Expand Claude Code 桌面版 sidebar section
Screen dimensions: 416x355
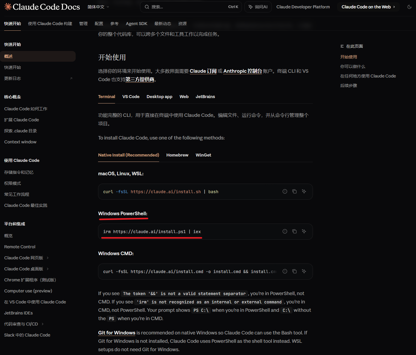click(48, 269)
